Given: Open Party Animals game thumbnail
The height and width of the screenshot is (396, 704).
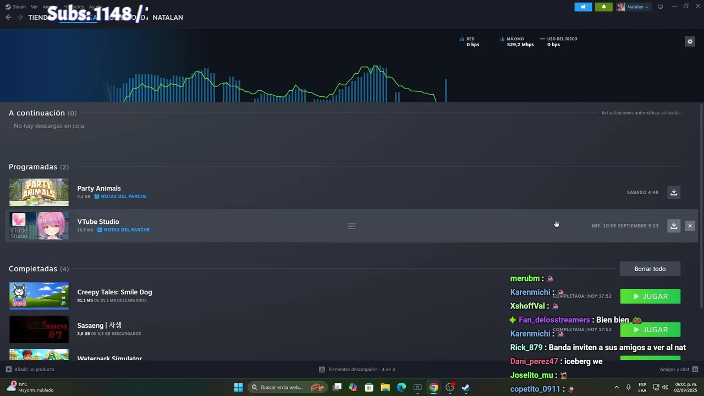Looking at the screenshot, I should click(x=39, y=192).
